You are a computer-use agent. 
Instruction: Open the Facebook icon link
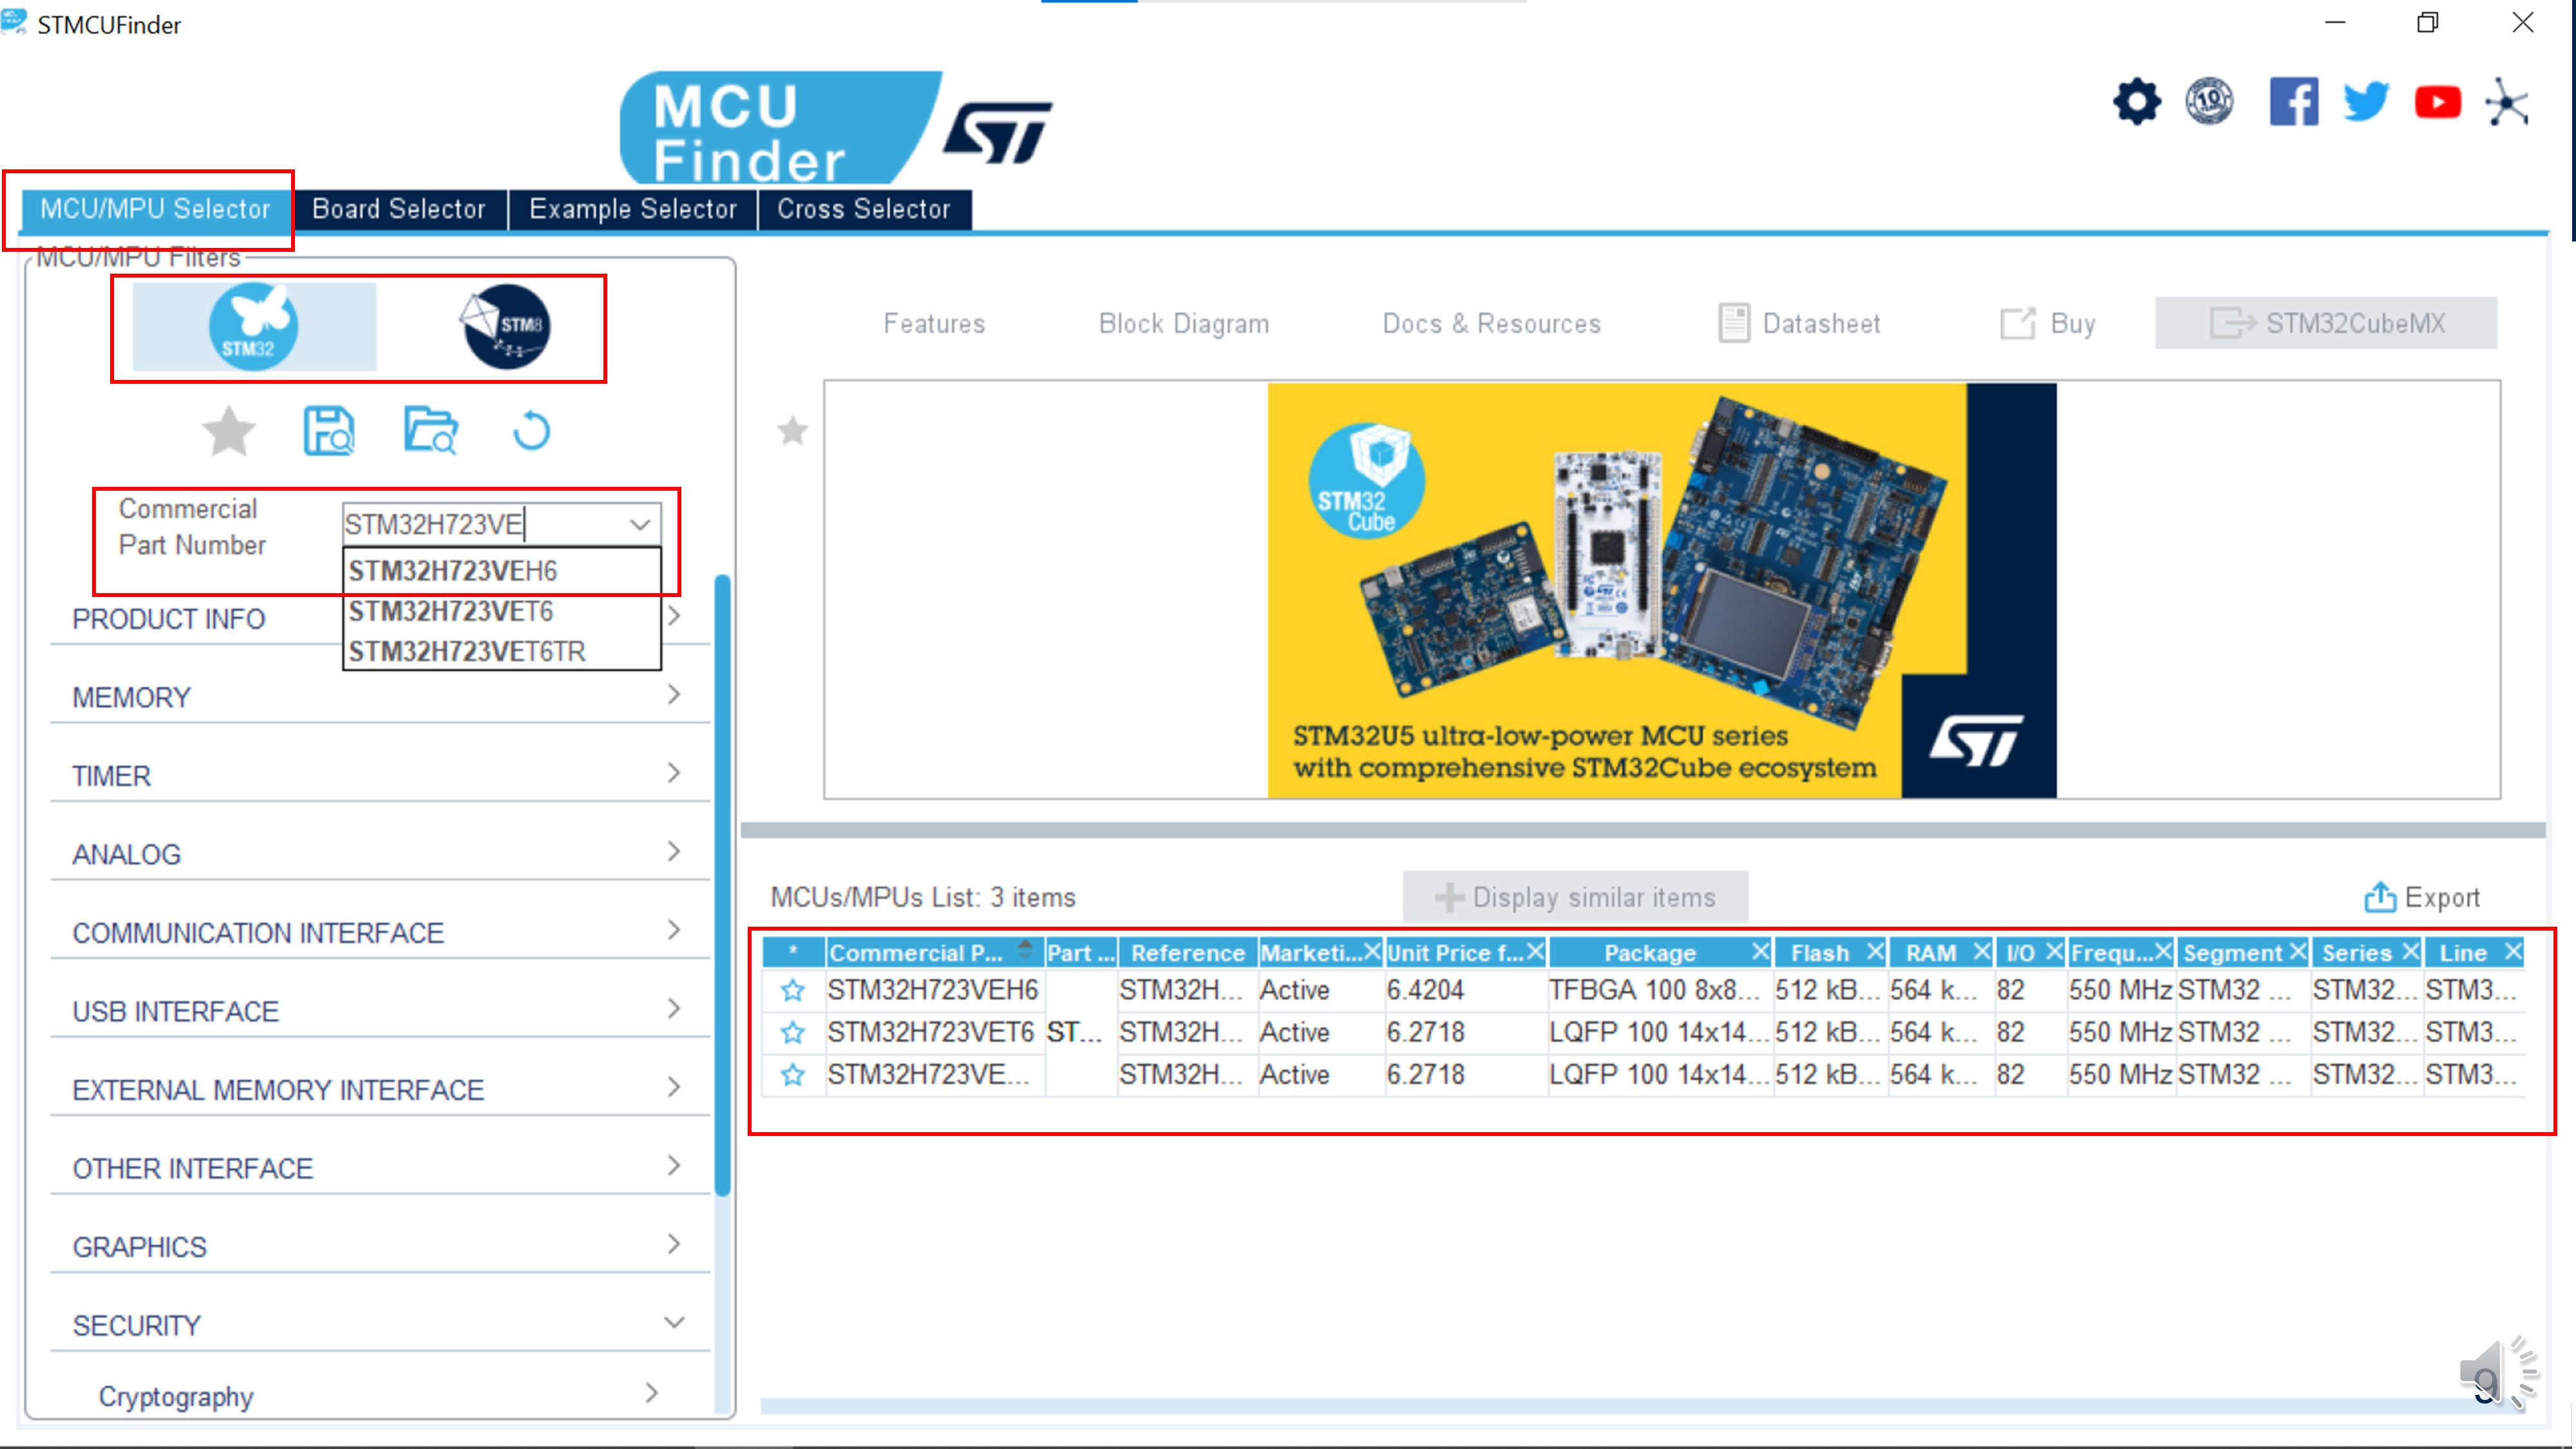click(2294, 102)
